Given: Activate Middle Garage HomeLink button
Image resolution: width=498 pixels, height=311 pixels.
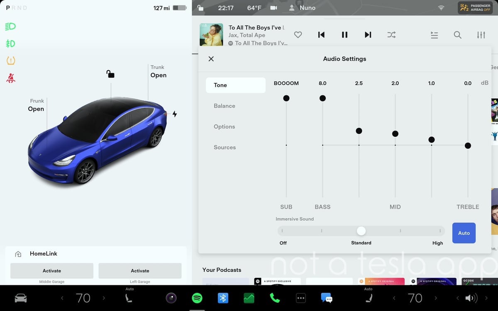Looking at the screenshot, I should tap(52, 271).
